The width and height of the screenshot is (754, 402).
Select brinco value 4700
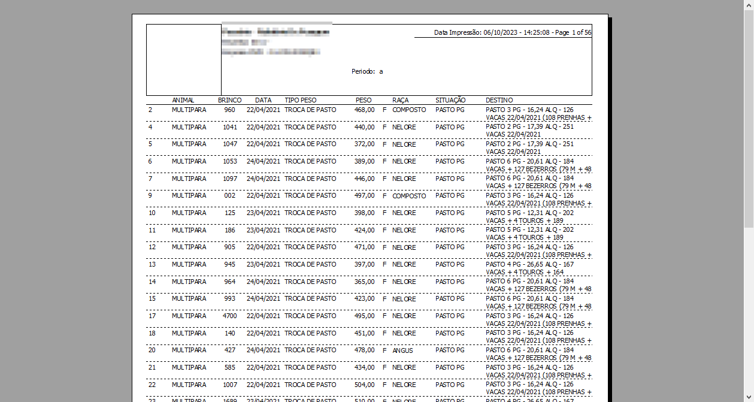[230, 316]
